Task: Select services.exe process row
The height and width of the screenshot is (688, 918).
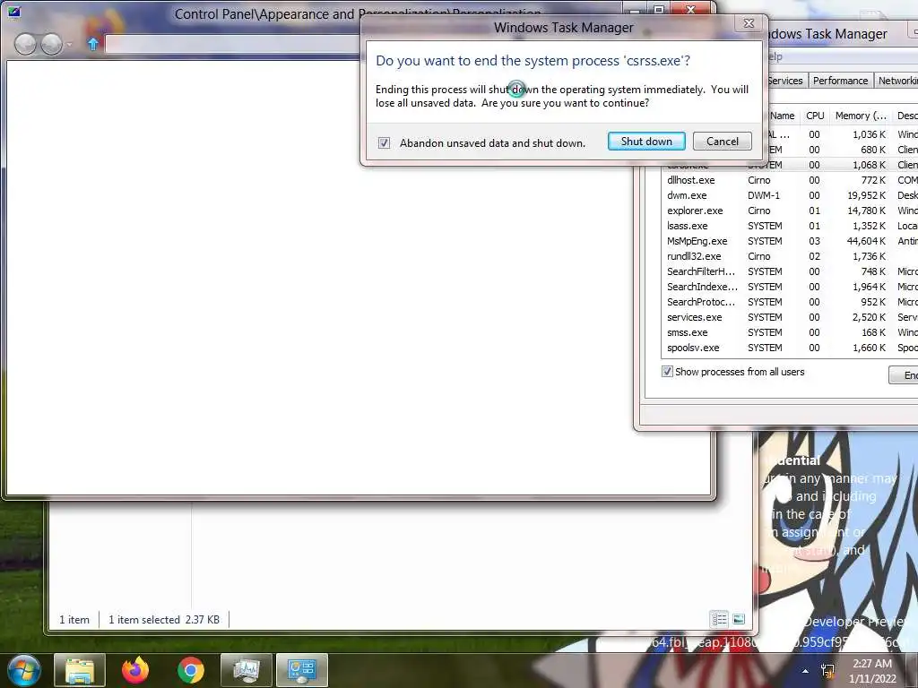Action: pos(789,317)
